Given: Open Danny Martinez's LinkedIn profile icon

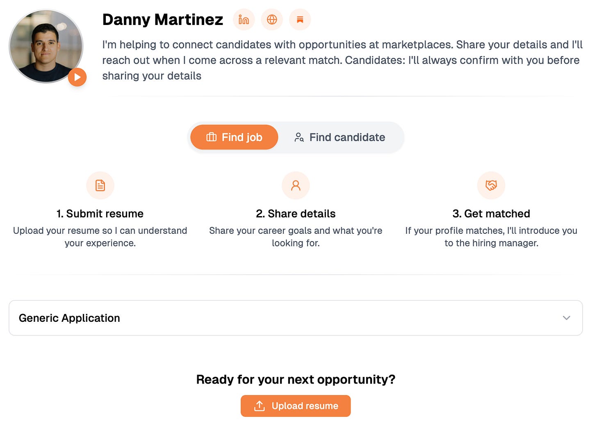Looking at the screenshot, I should pyautogui.click(x=244, y=20).
